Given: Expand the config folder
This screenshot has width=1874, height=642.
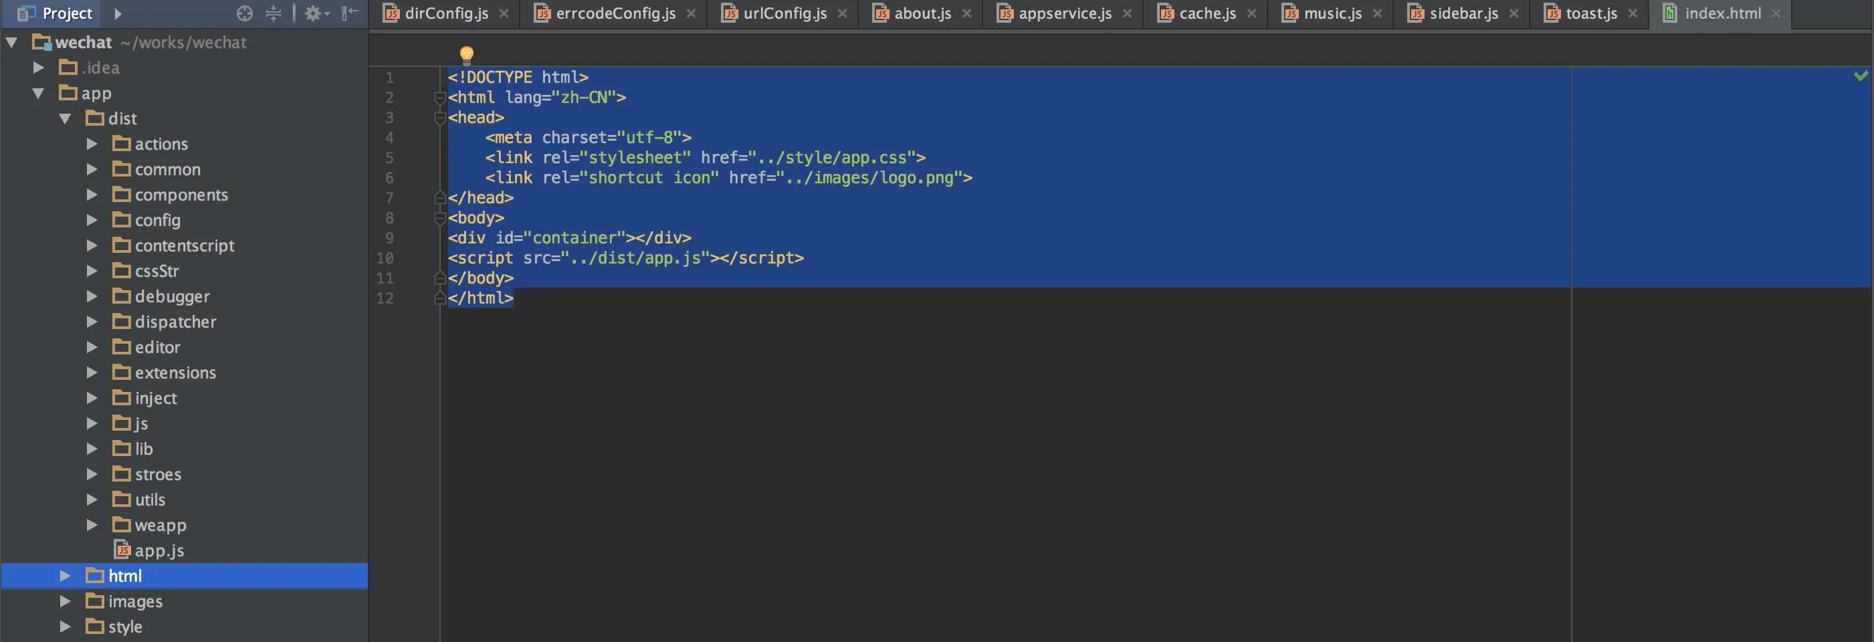Looking at the screenshot, I should pyautogui.click(x=92, y=220).
